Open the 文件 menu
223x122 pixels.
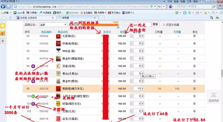pos(170,2)
